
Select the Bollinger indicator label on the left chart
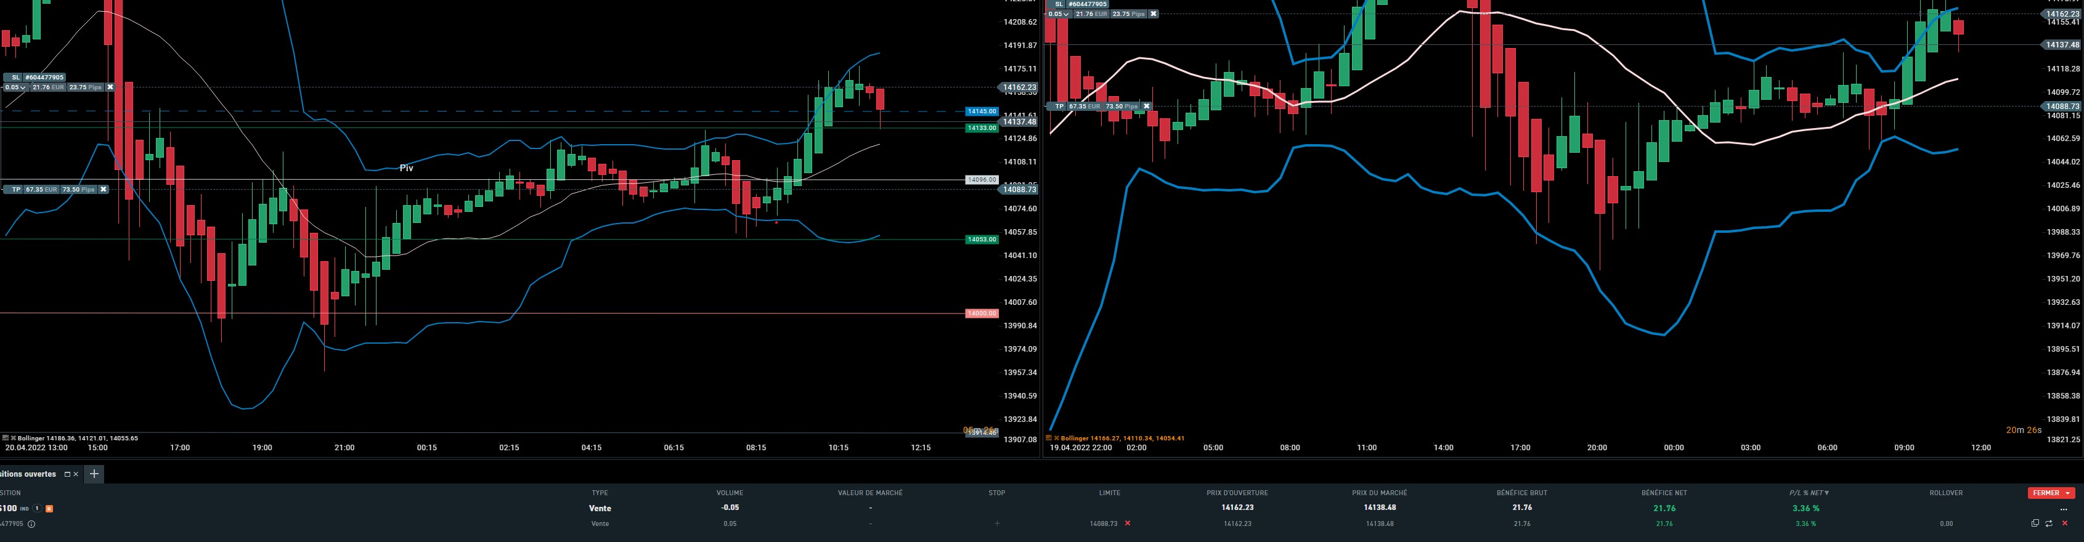click(78, 439)
